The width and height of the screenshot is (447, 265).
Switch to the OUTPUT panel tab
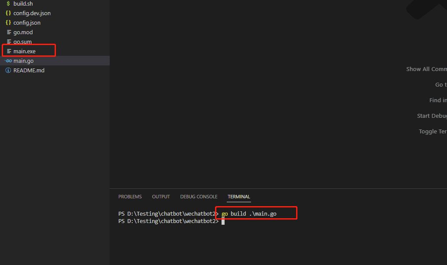(161, 197)
